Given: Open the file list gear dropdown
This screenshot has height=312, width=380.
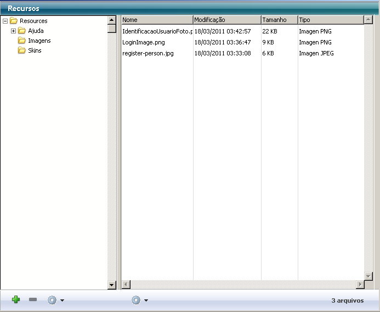Looking at the screenshot, I should pos(139,300).
